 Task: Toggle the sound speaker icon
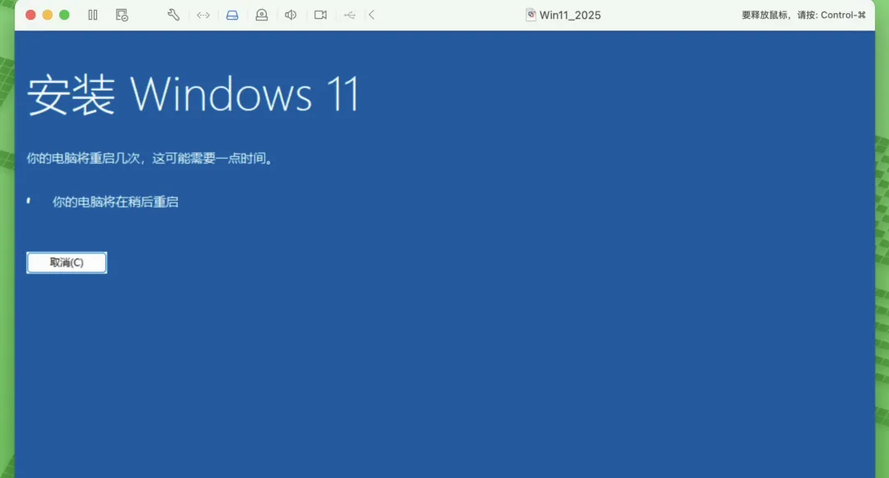point(291,16)
